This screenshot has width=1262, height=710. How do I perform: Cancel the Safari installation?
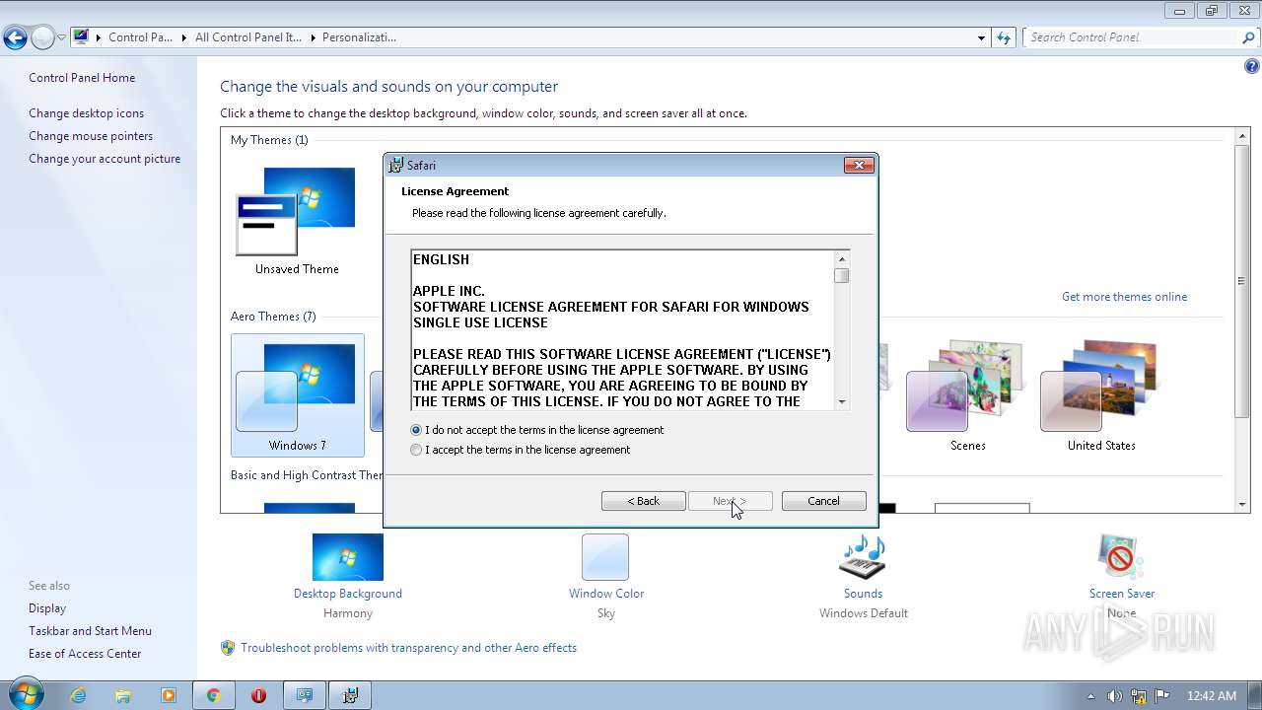824,501
